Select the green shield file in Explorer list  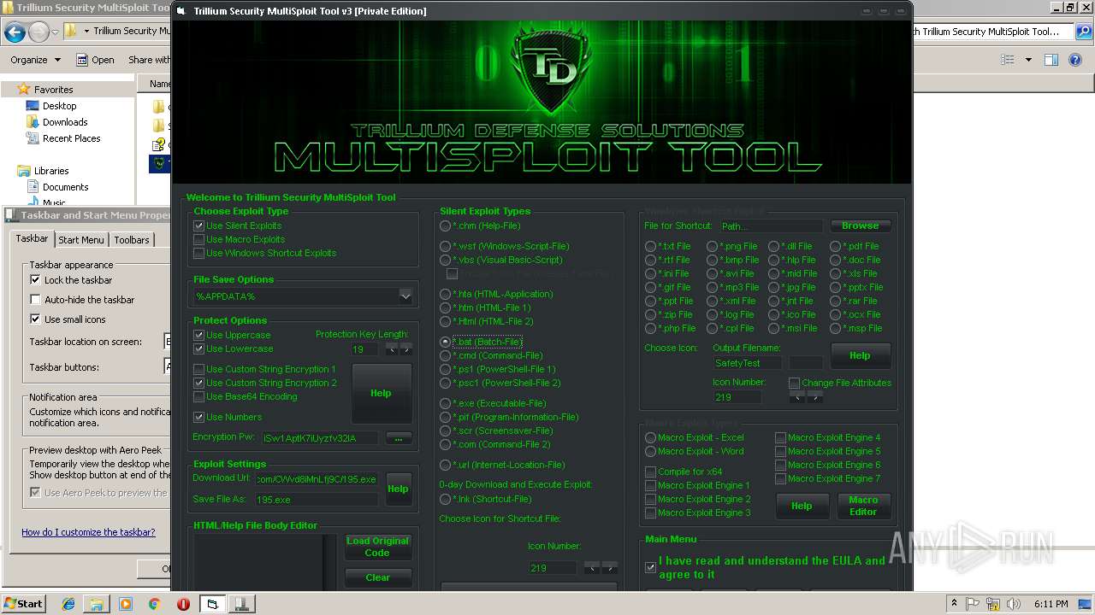159,163
